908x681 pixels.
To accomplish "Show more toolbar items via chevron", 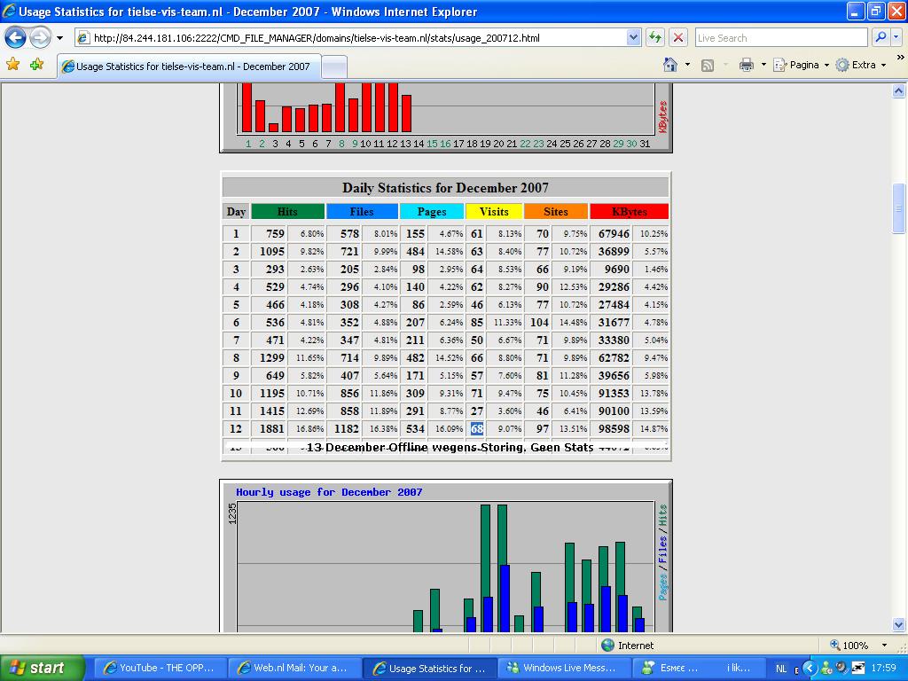I will [900, 58].
